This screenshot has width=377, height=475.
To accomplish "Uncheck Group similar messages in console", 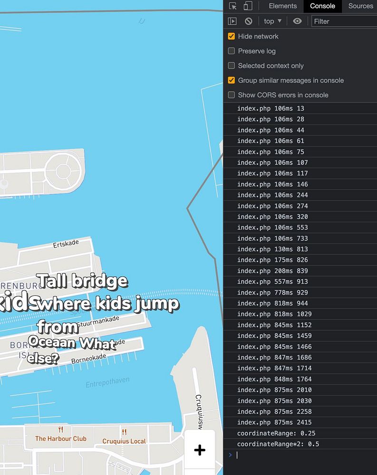I will click(232, 80).
